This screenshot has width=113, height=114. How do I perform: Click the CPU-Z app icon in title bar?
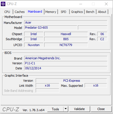coord(3,4)
